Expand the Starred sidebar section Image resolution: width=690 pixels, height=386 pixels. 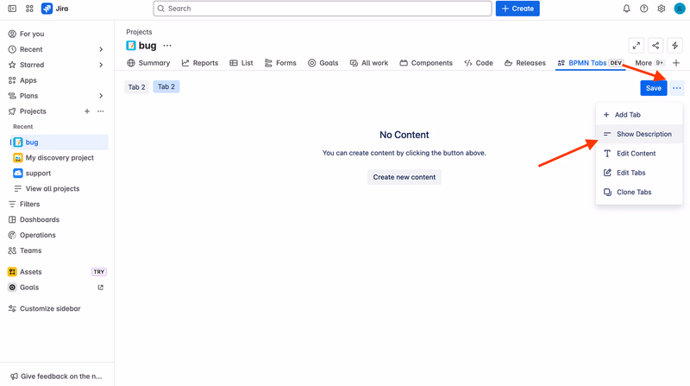pyautogui.click(x=101, y=65)
